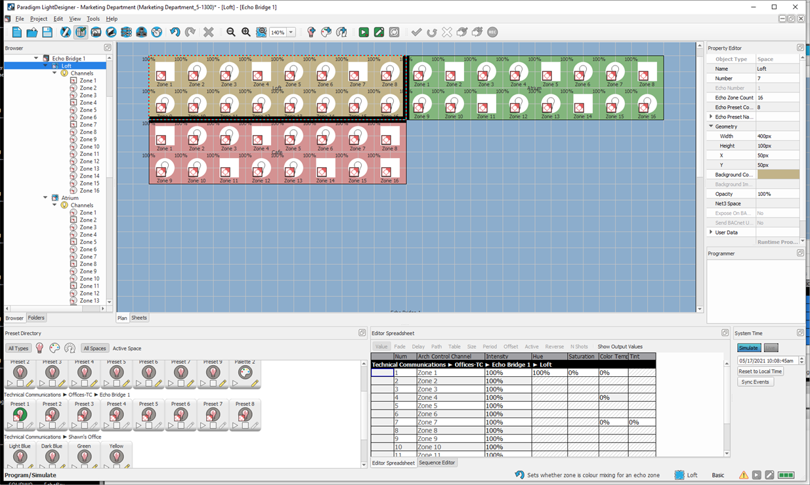
Task: Click the Background Color tan swatch
Action: click(778, 175)
